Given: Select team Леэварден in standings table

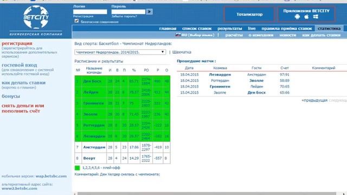Looking at the screenshot, I should coord(94,136).
